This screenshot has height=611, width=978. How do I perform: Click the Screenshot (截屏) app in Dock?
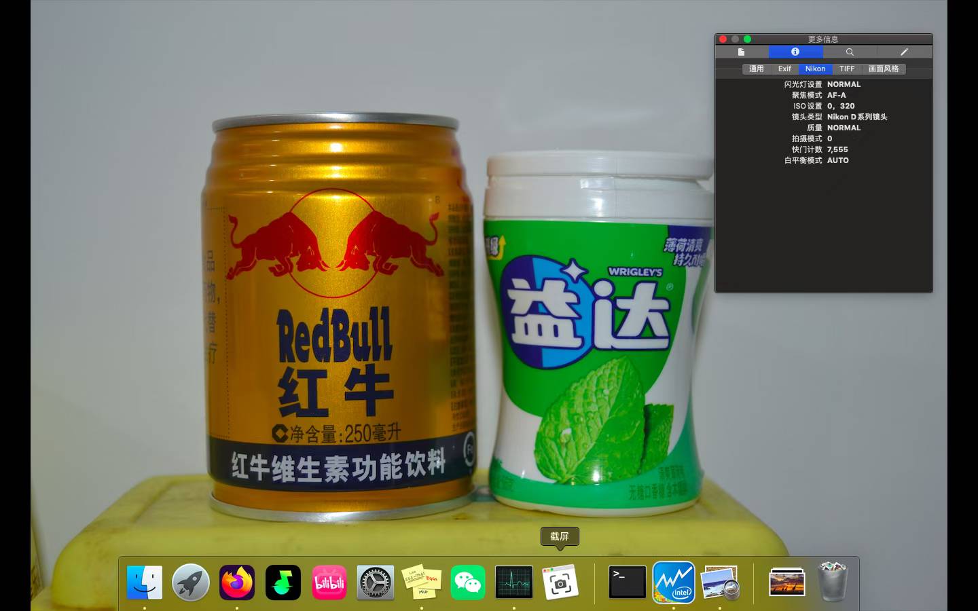560,582
